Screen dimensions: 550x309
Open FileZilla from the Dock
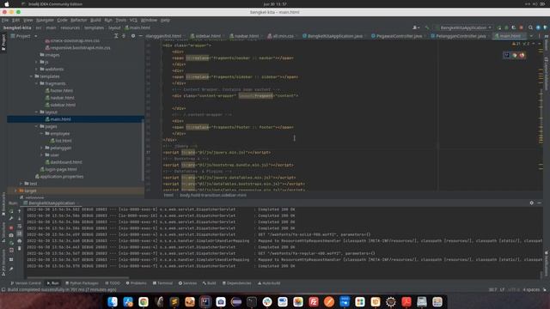coord(314,301)
